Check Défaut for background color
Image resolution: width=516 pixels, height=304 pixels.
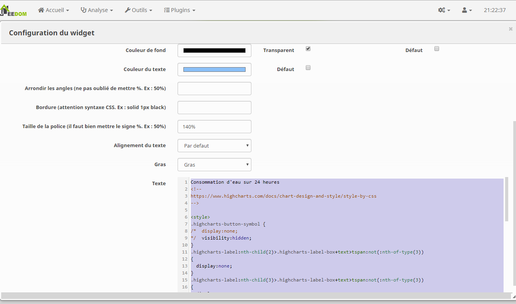click(x=437, y=49)
